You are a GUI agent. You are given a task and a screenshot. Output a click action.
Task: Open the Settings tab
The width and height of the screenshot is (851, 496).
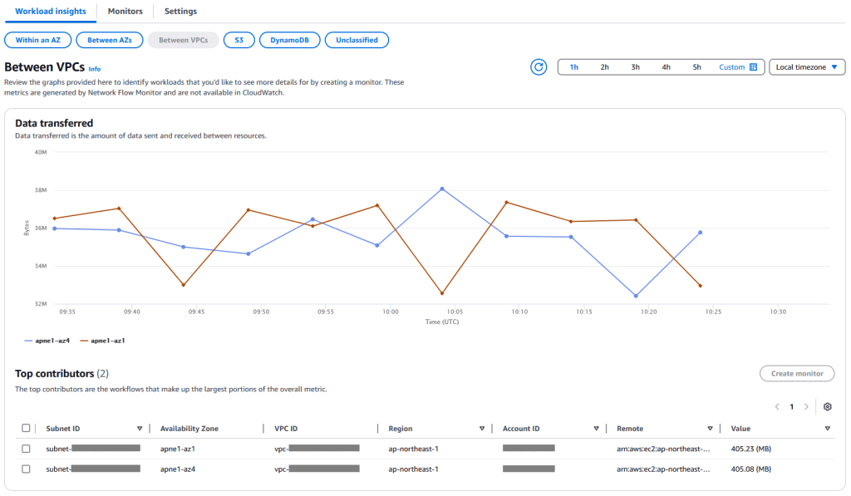(180, 12)
